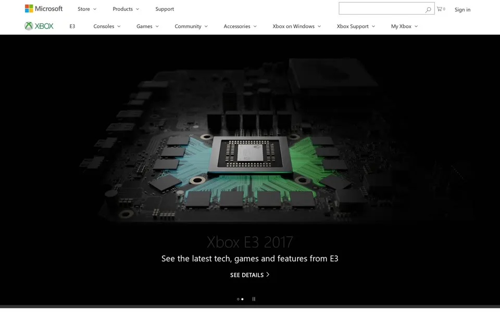The image size is (500, 312).
Task: Select the first carousel slide dot
Action: (238, 299)
